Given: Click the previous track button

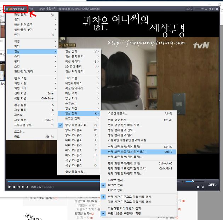Looking at the screenshot, I should point(19,187).
